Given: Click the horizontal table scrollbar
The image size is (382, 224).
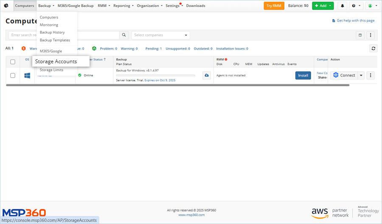Looking at the screenshot, I should (x=177, y=85).
